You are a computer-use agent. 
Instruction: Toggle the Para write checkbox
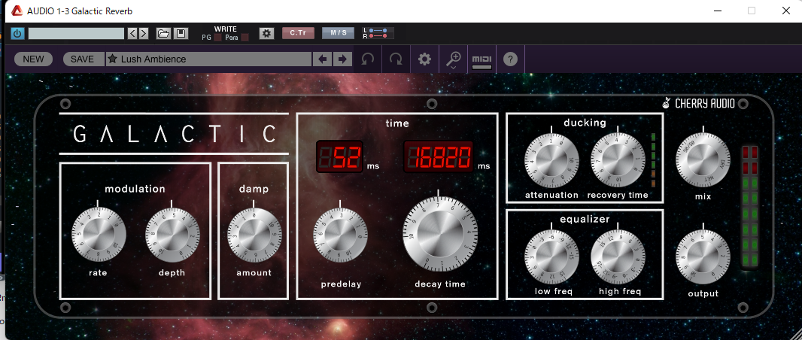pyautogui.click(x=245, y=38)
